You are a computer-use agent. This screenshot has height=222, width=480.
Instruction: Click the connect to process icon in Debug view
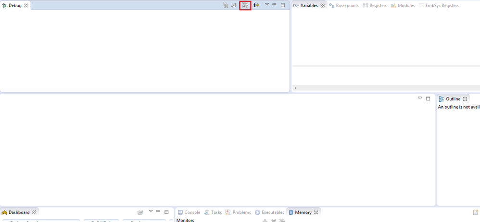pyautogui.click(x=234, y=5)
